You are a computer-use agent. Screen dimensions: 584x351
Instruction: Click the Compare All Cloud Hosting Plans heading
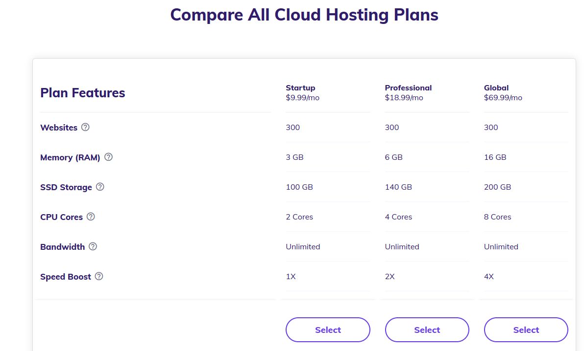point(304,15)
